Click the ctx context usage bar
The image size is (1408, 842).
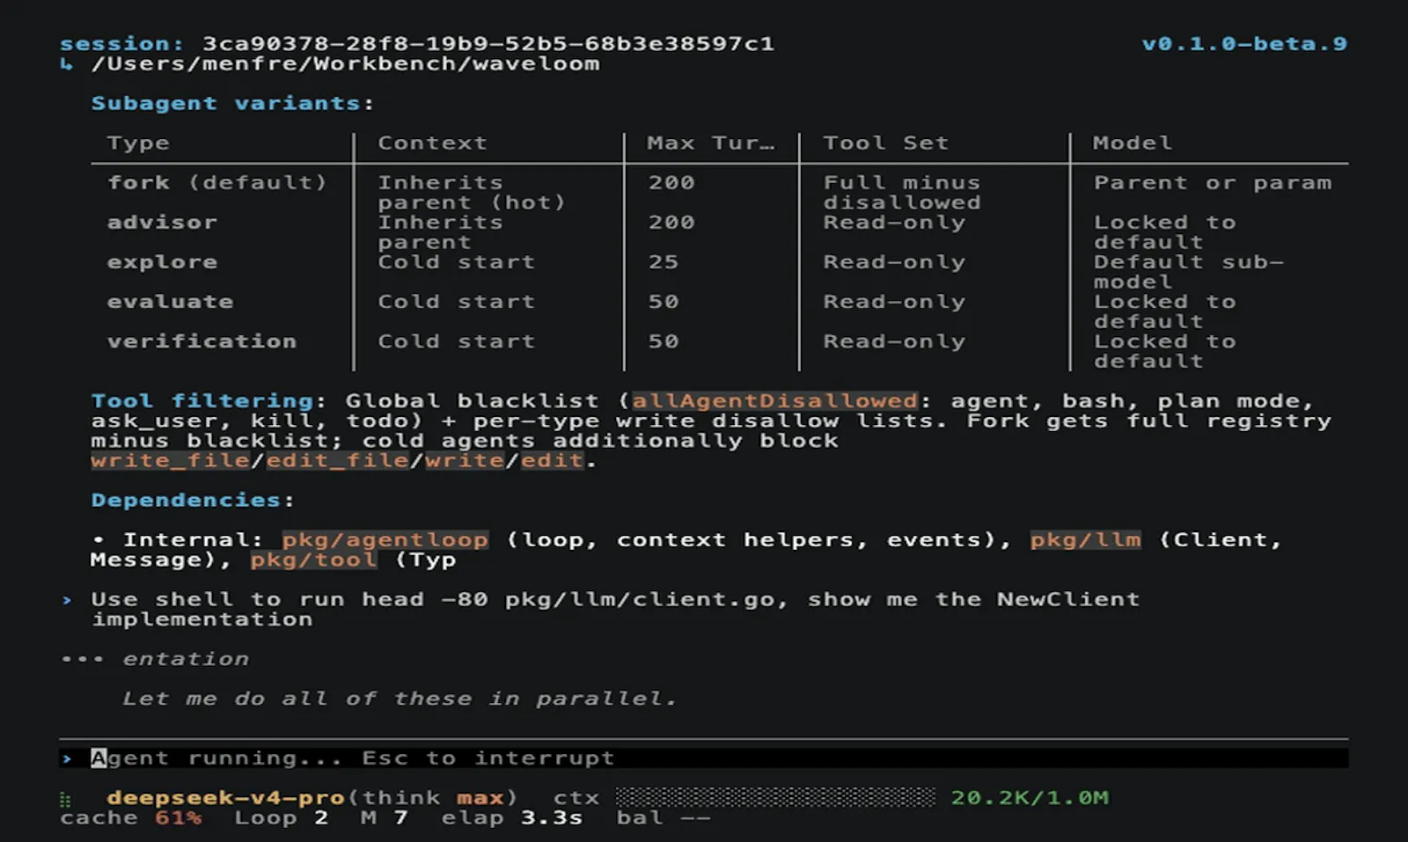(x=775, y=797)
